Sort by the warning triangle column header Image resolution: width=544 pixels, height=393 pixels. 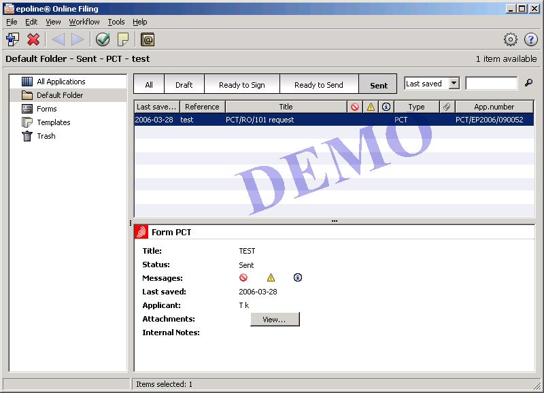371,107
